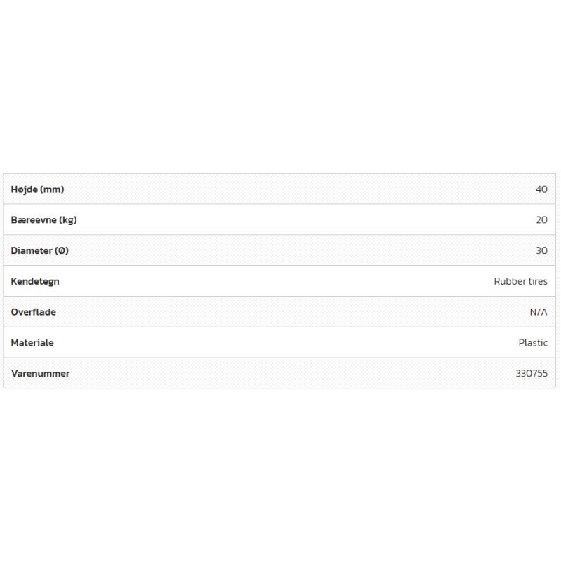
Task: Click the height value 40
Action: (x=541, y=189)
